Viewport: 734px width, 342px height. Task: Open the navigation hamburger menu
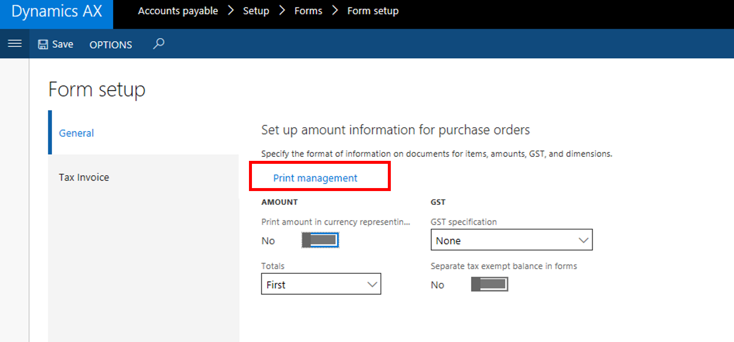14,44
